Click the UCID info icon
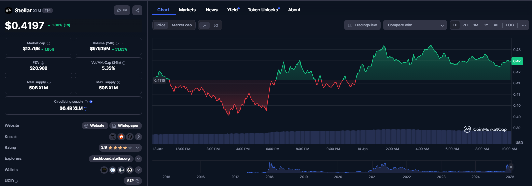 click(16, 181)
